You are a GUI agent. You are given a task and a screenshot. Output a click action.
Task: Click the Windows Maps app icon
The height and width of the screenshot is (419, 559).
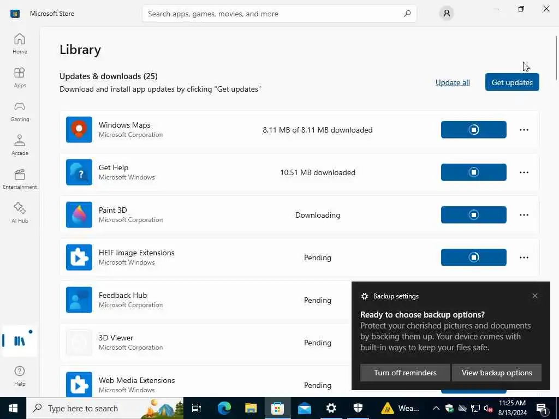pos(79,130)
